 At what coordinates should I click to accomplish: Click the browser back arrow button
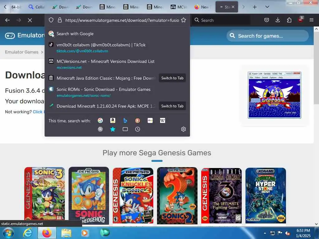point(7,20)
